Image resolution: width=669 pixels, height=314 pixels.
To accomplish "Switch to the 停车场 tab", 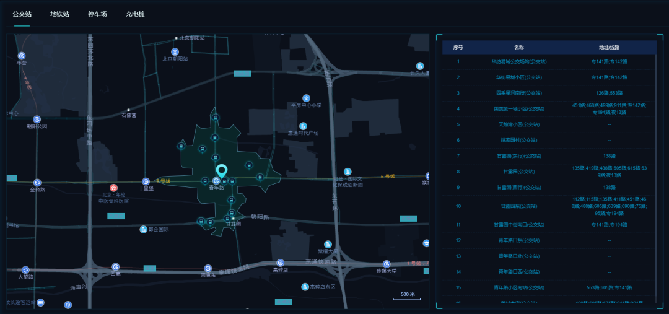I will point(97,14).
